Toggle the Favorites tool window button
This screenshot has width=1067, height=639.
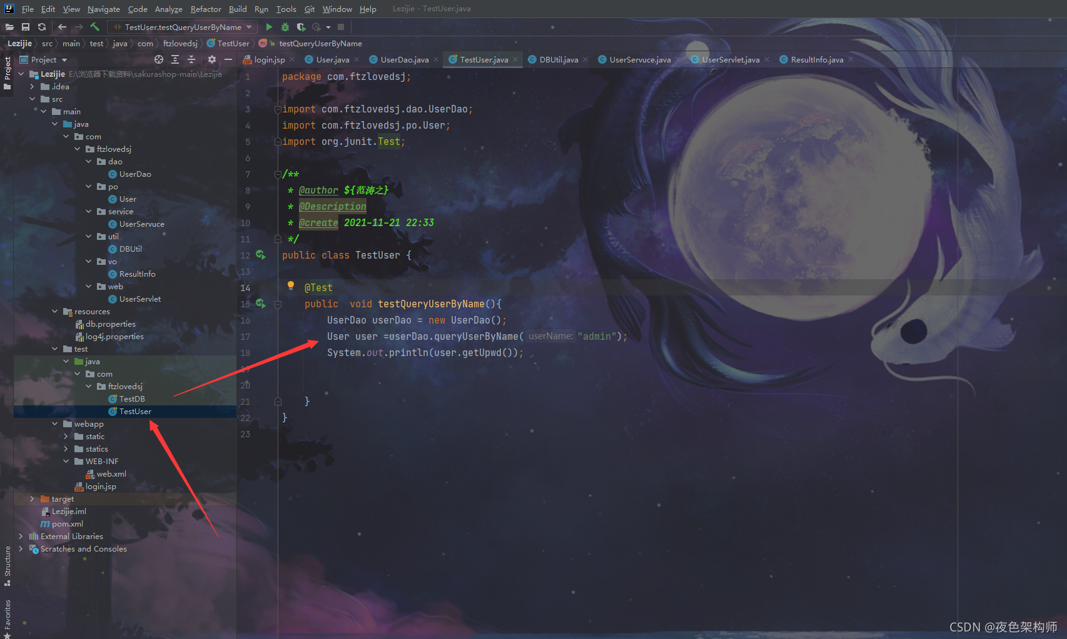(8, 618)
